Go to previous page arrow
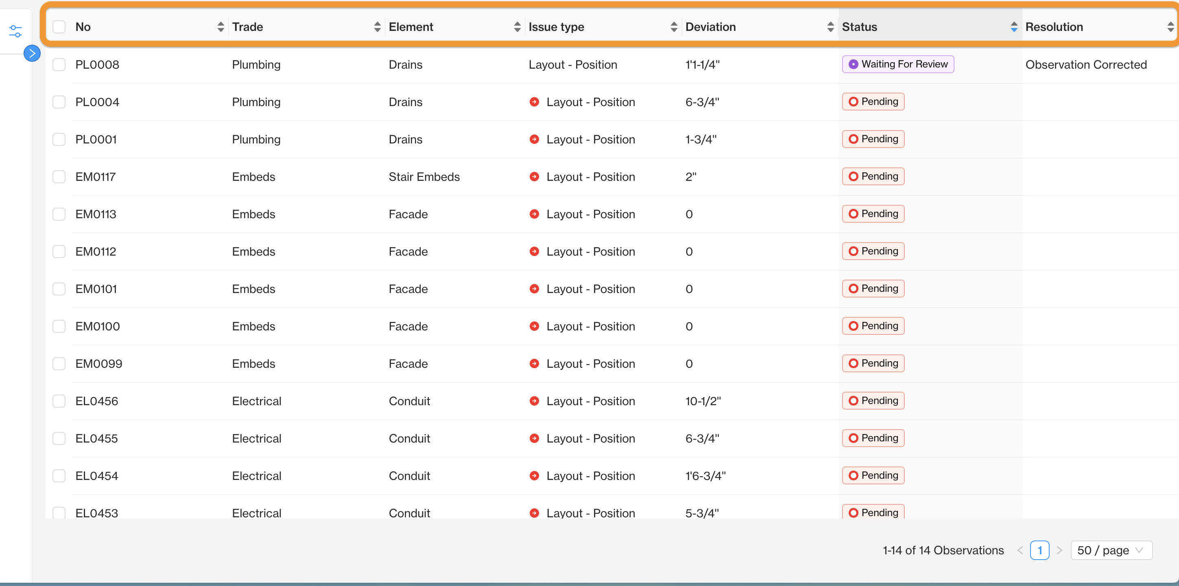The width and height of the screenshot is (1179, 586). [1020, 550]
